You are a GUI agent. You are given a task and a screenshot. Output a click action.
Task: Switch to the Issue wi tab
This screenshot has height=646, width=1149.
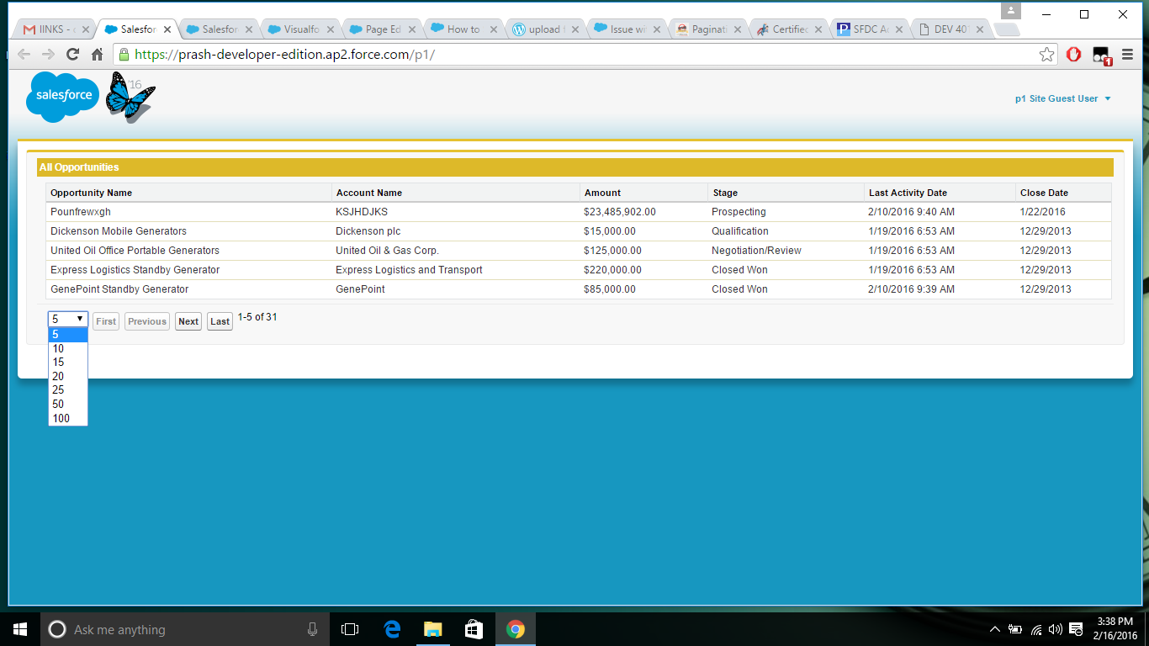click(x=627, y=29)
